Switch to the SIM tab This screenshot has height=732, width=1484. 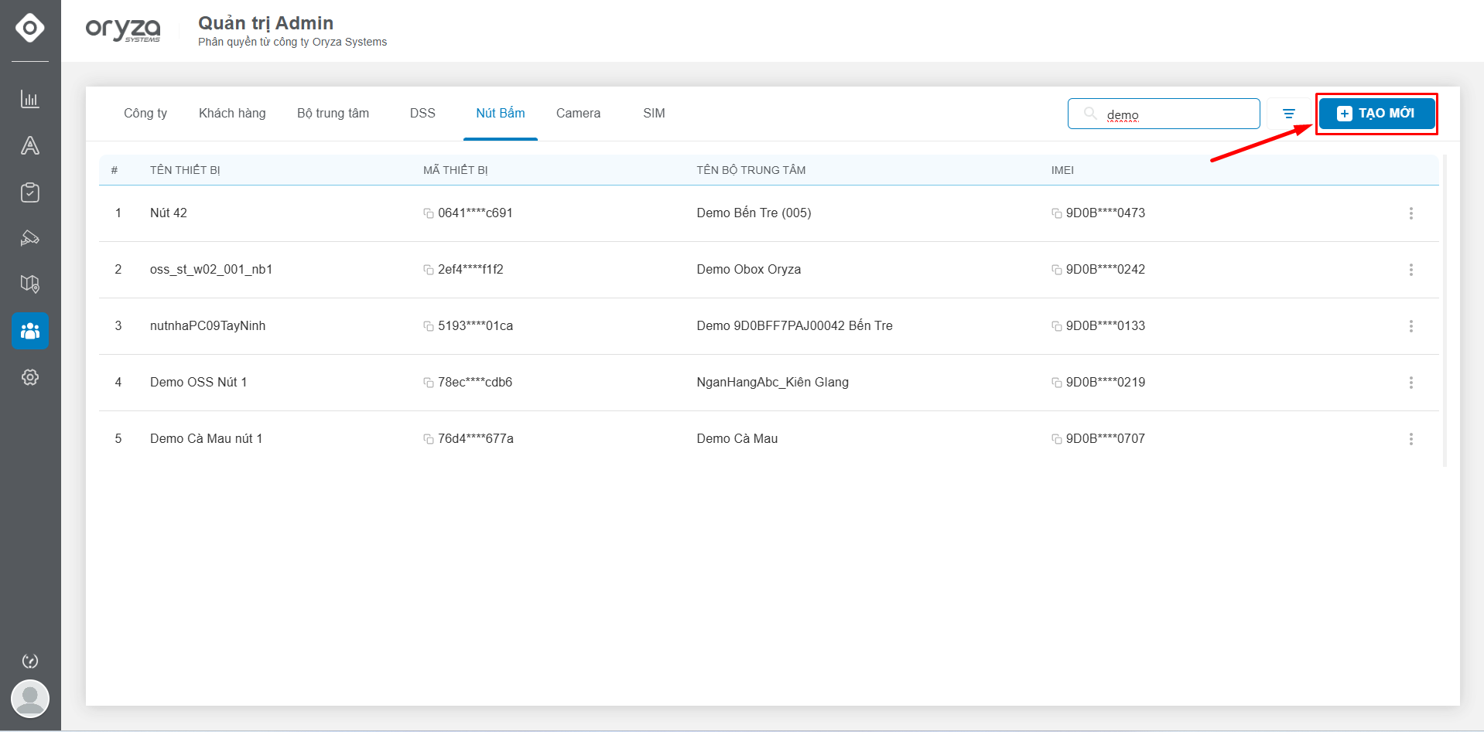point(654,114)
